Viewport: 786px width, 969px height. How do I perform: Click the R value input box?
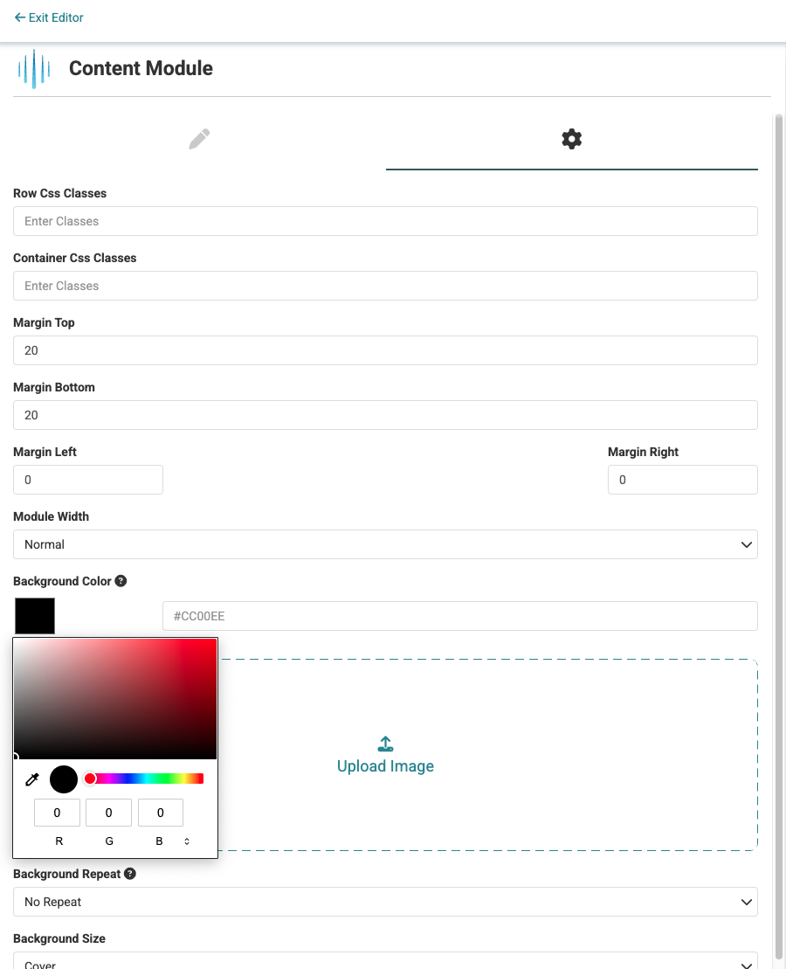click(58, 813)
